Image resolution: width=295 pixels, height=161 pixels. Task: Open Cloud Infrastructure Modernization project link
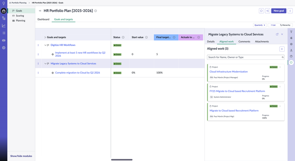229,71
